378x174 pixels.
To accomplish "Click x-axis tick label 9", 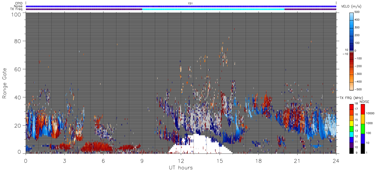I will coord(142,161).
